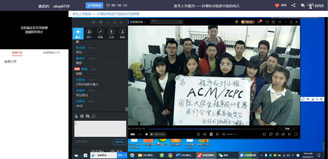This screenshot has height=159, width=328.
Task: Click the red heart like icon
Action: point(277,5)
